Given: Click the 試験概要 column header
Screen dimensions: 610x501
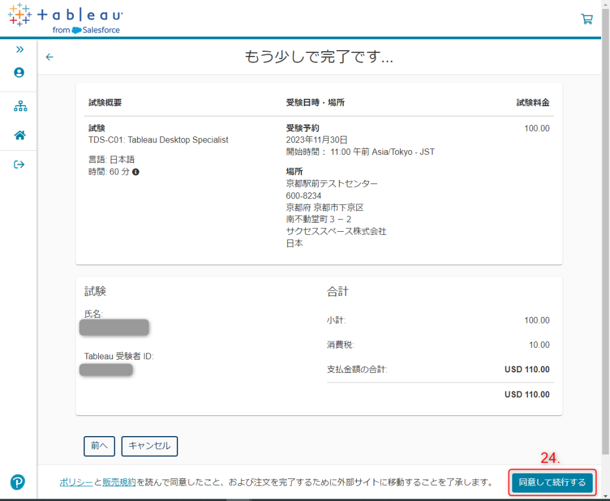Looking at the screenshot, I should 105,102.
